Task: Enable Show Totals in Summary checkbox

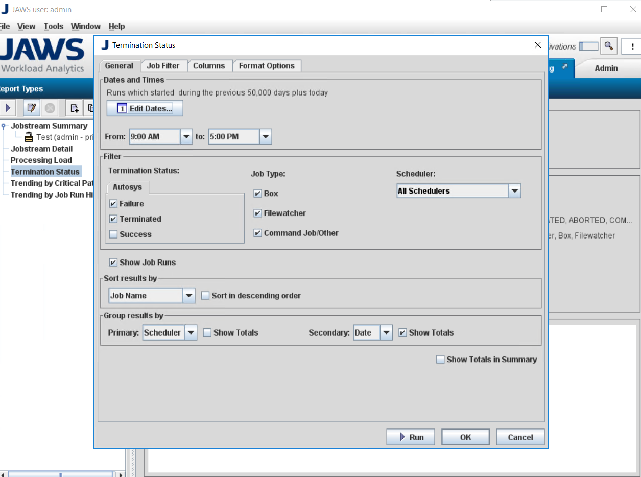Action: coord(440,360)
